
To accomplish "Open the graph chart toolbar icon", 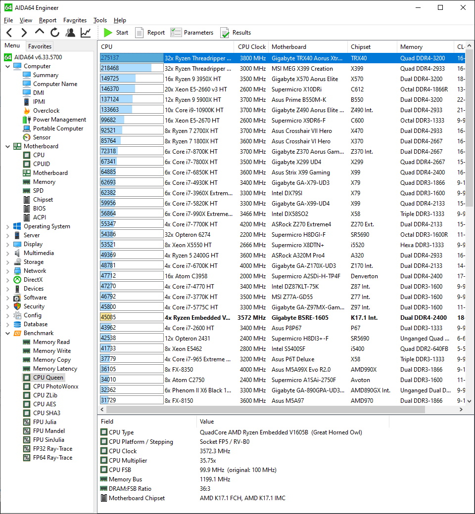I will click(86, 33).
